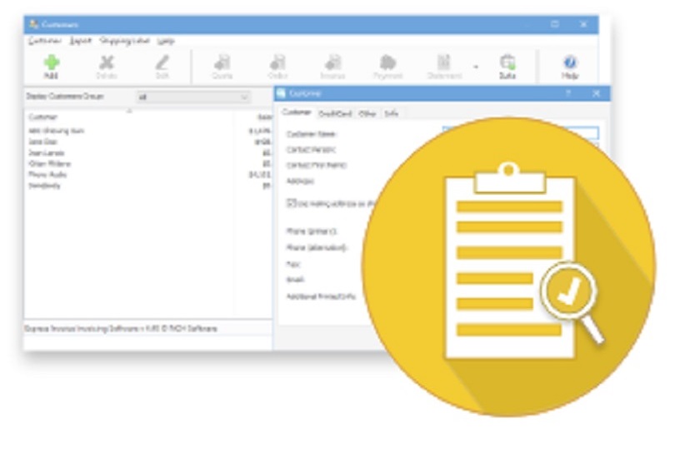Switch to the Info tab in dialog

click(390, 113)
